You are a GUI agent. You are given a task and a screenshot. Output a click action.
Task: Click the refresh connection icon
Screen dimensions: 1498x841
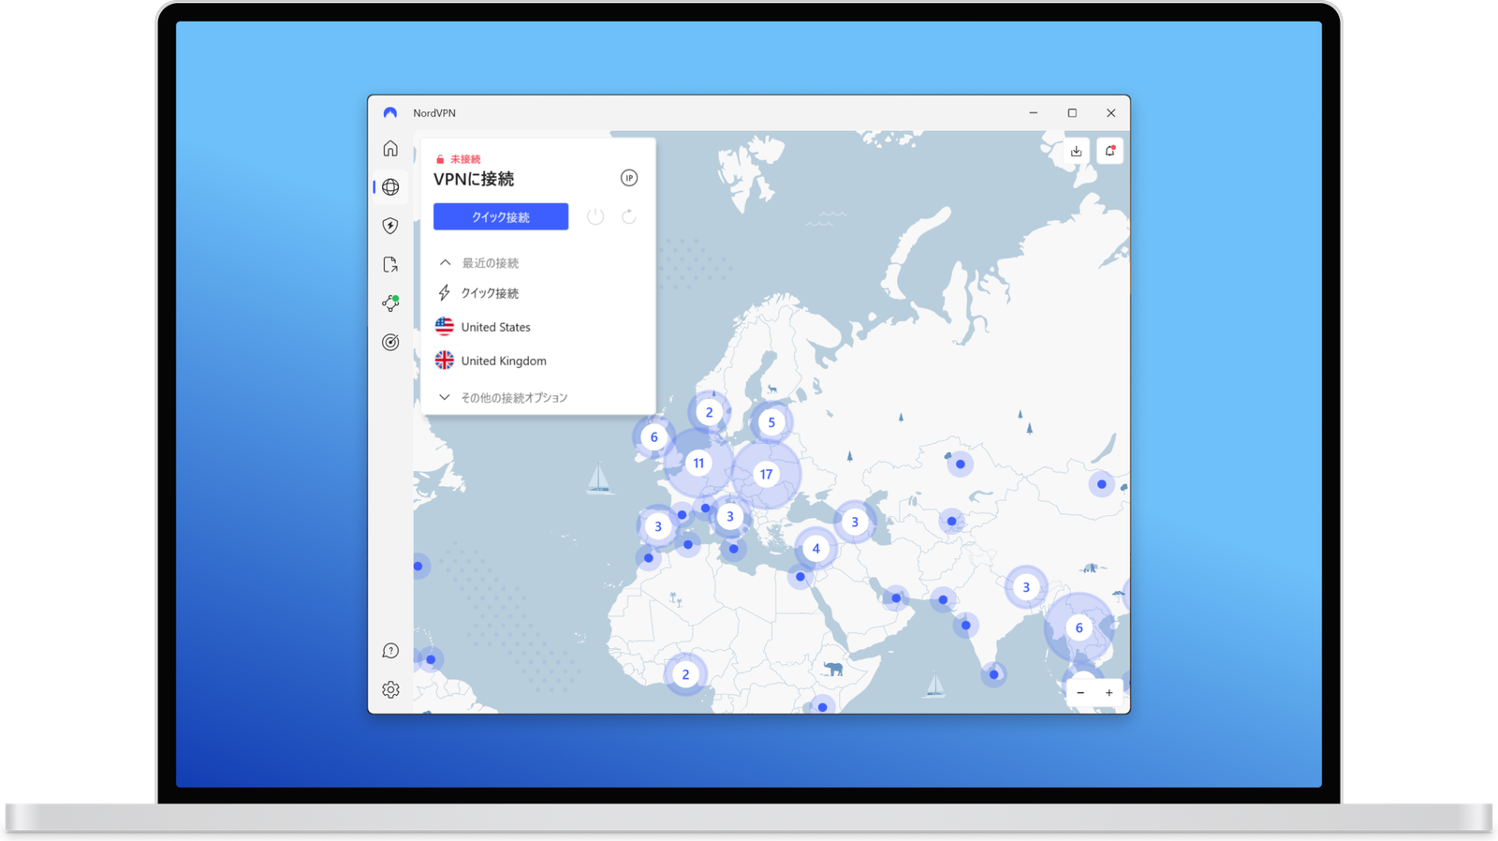(629, 217)
